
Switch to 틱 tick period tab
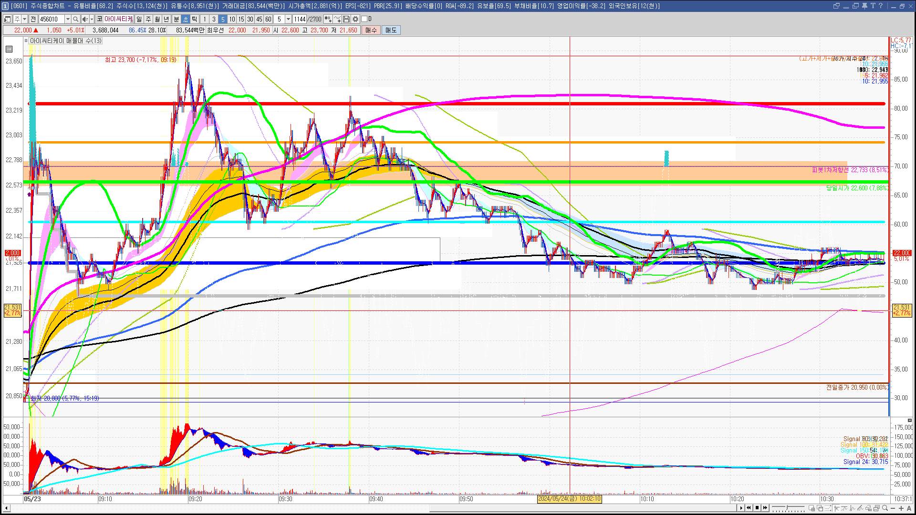point(195,19)
